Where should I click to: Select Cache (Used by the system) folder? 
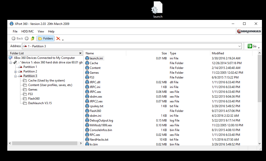(x=47, y=80)
